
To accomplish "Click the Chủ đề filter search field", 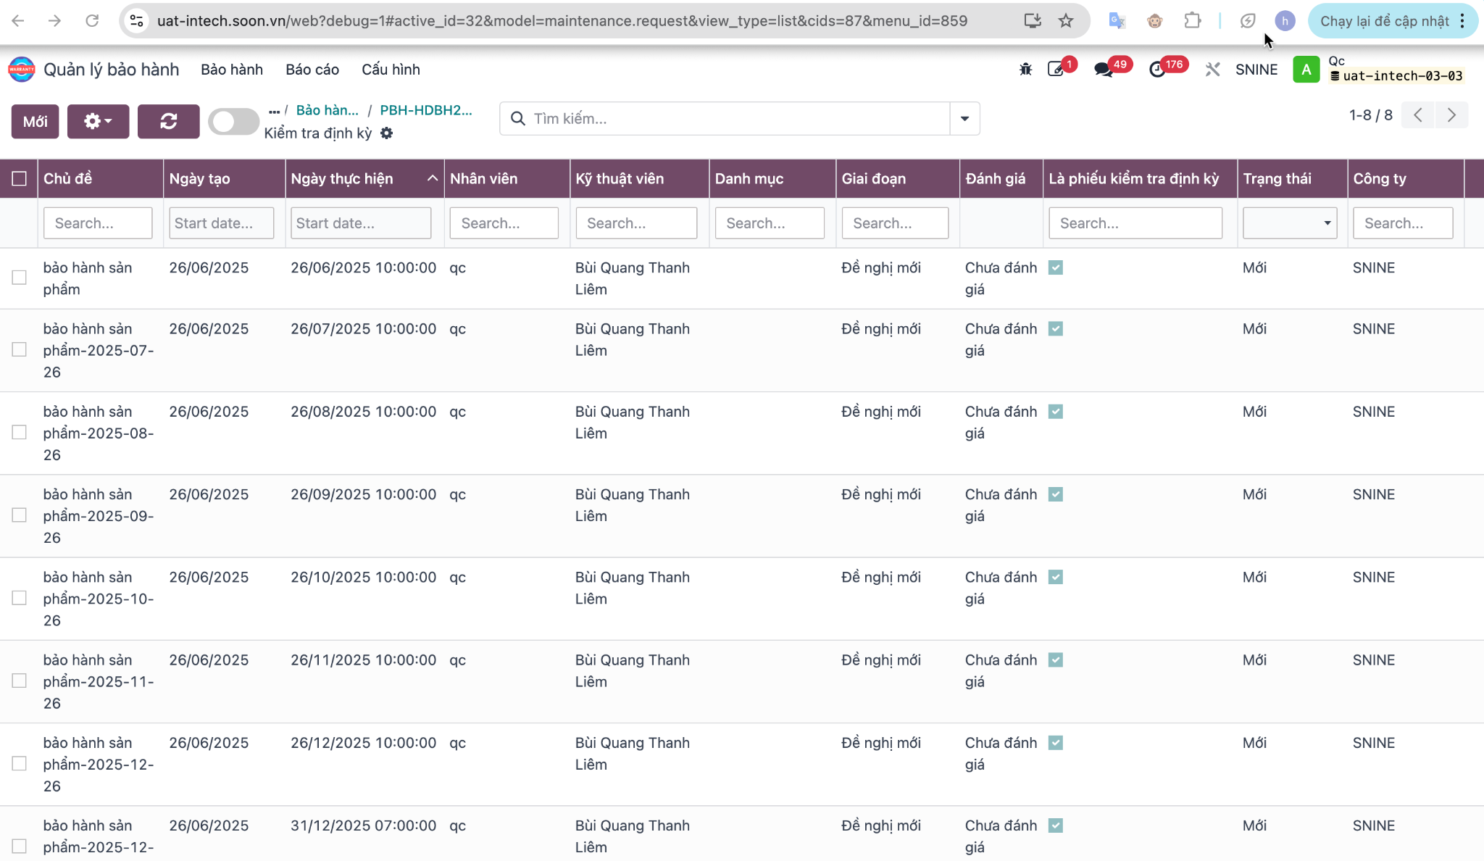I will pos(98,223).
